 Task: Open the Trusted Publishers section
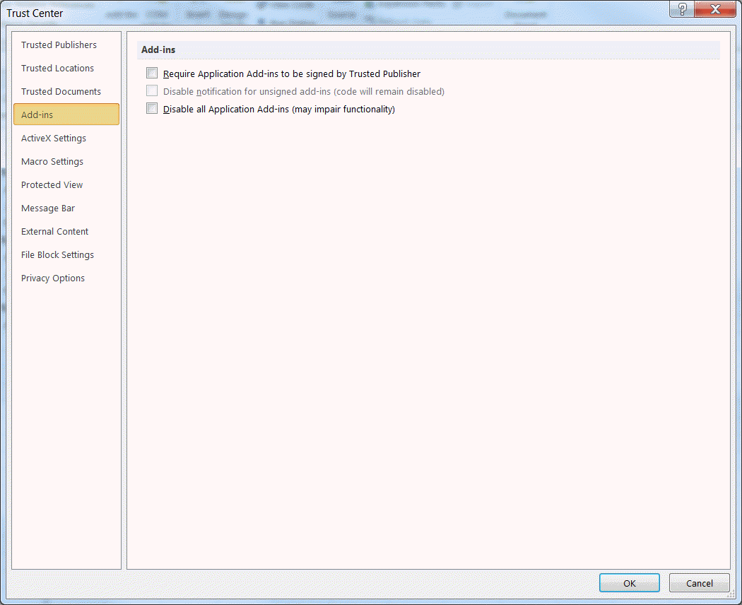click(x=59, y=45)
